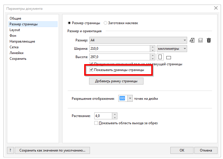
Task: Click the get page size from printer icon
Action: click(x=192, y=40)
